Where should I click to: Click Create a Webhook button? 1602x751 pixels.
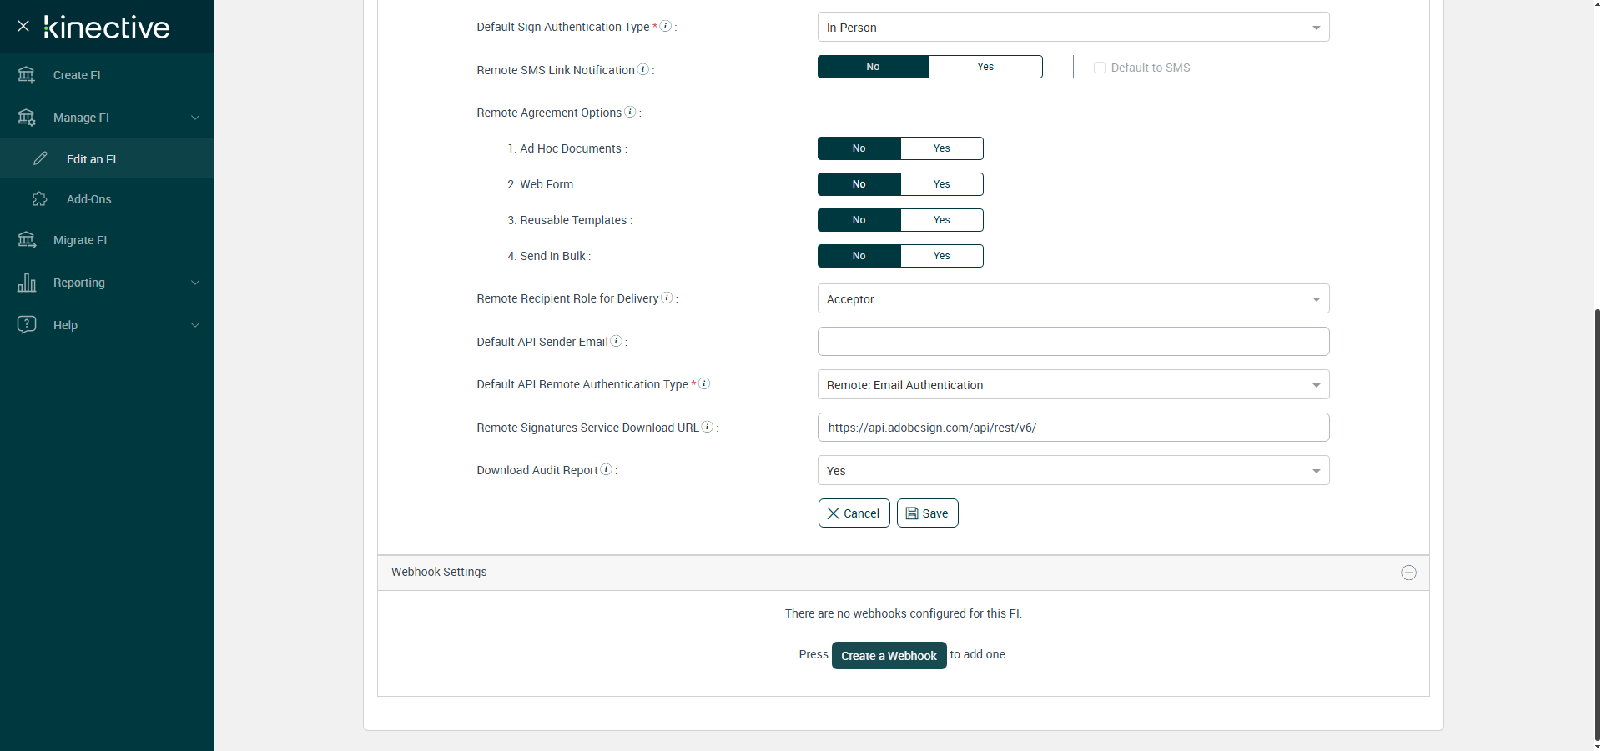(889, 656)
